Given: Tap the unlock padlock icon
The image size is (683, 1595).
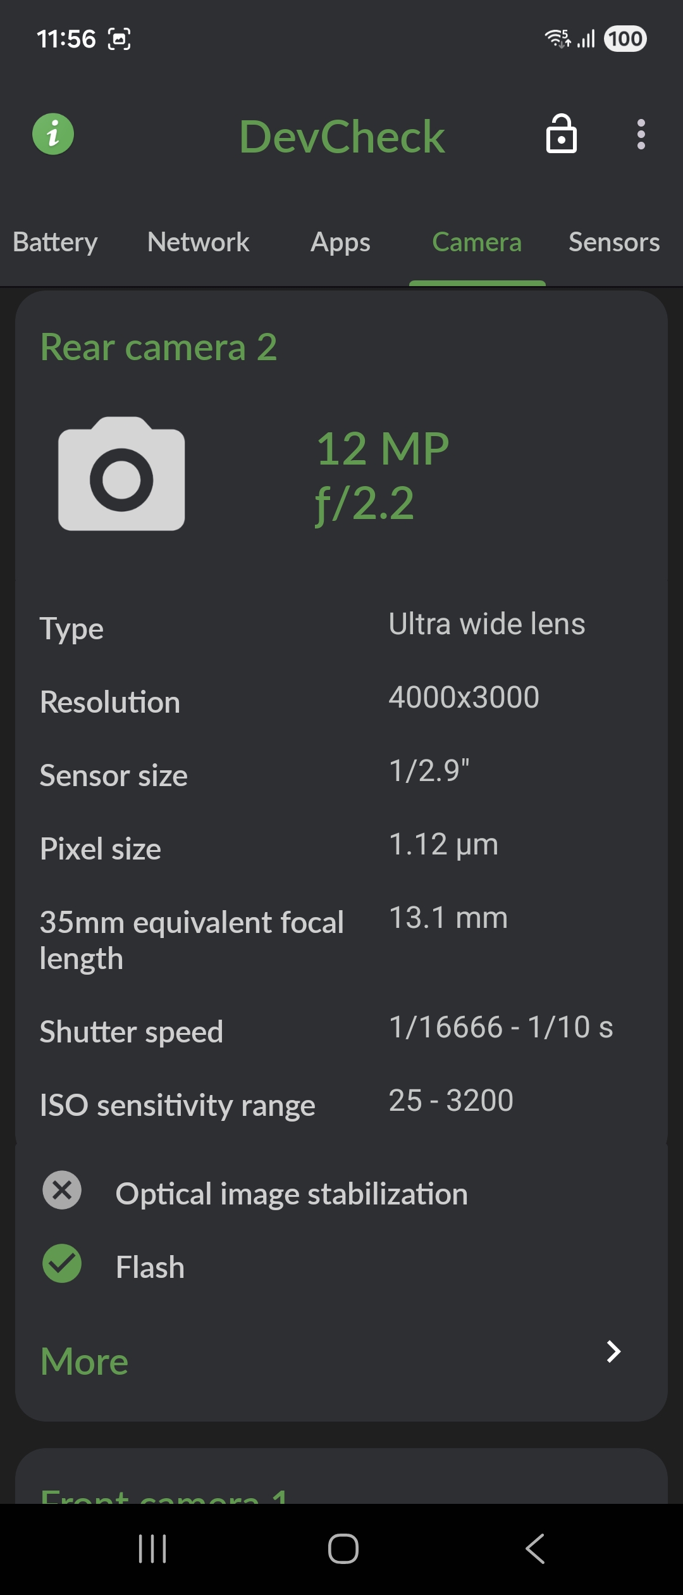Looking at the screenshot, I should click(562, 134).
